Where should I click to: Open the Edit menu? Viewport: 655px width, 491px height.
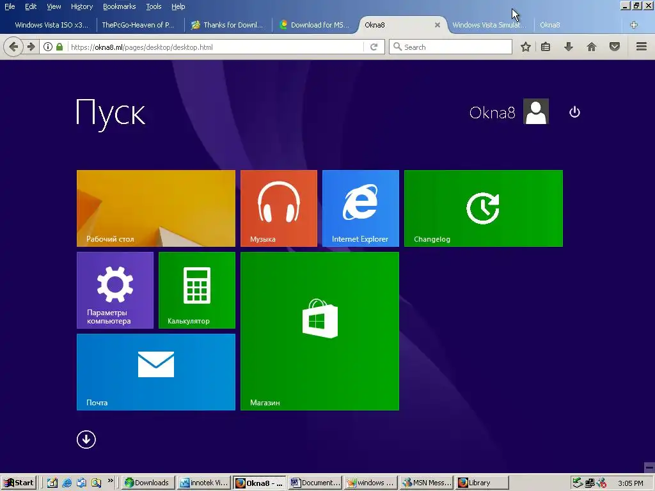31,6
